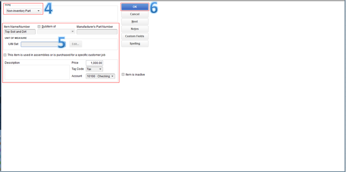Open the Account dropdown showing 10100 Checking

pyautogui.click(x=100, y=76)
